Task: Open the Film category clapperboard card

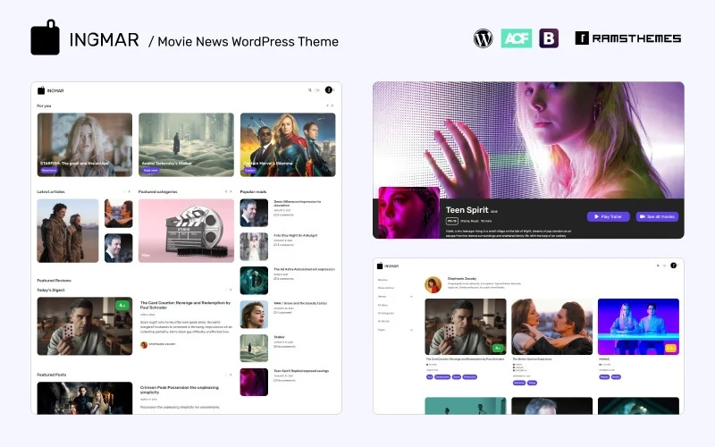Action: pos(186,231)
